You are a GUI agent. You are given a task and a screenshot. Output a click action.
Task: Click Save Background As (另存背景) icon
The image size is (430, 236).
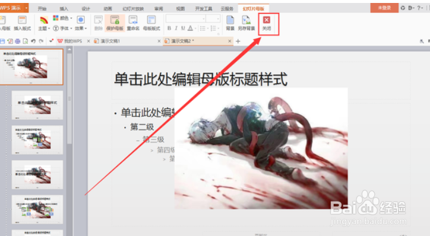coord(246,23)
